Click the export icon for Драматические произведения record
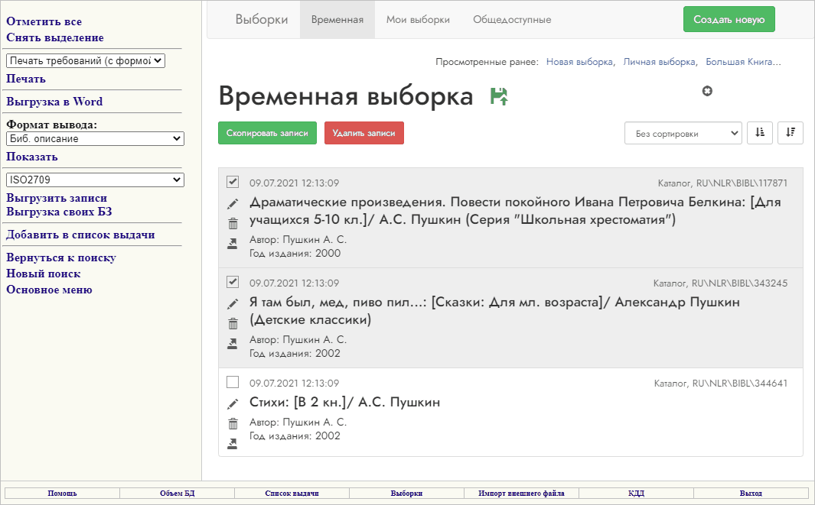The width and height of the screenshot is (815, 505). [x=233, y=244]
